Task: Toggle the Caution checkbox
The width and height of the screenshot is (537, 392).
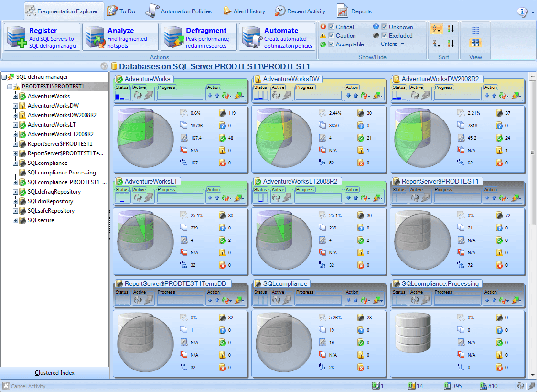Action: [331, 35]
